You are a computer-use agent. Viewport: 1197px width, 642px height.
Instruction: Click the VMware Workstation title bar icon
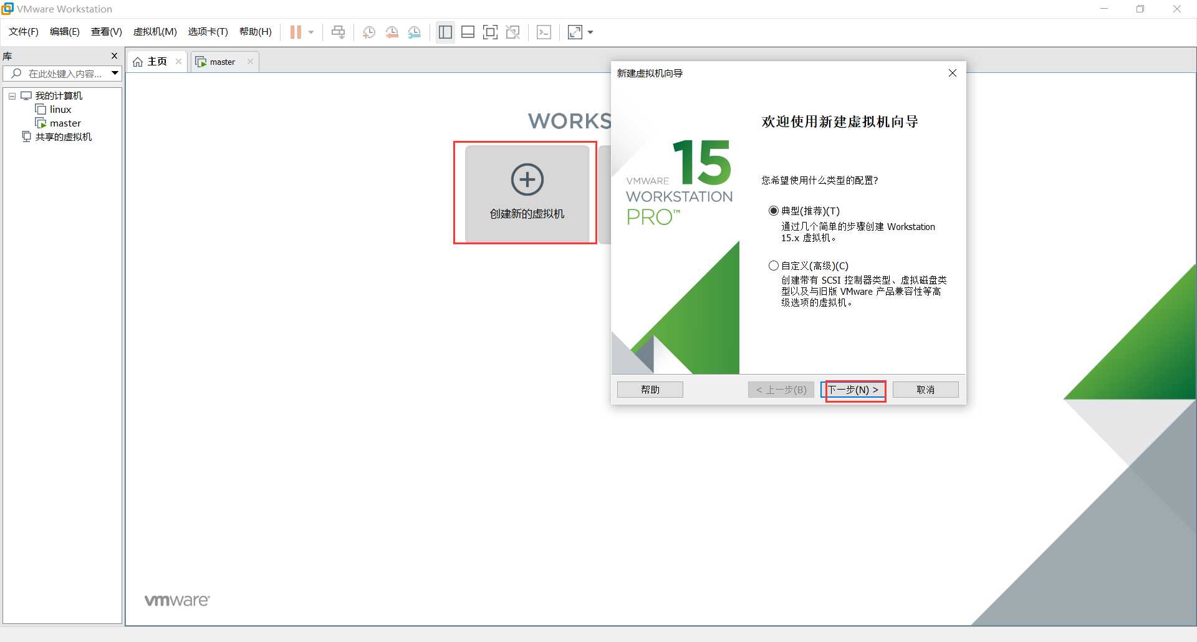click(x=7, y=9)
